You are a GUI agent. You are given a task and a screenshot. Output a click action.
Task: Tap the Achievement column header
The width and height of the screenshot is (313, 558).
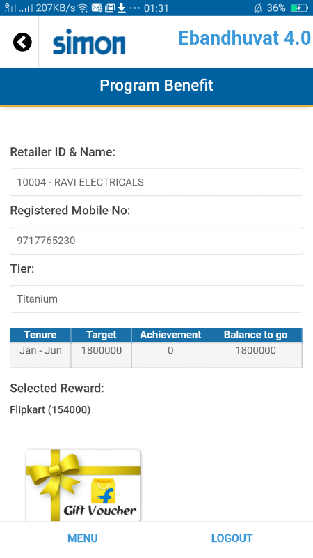[170, 335]
